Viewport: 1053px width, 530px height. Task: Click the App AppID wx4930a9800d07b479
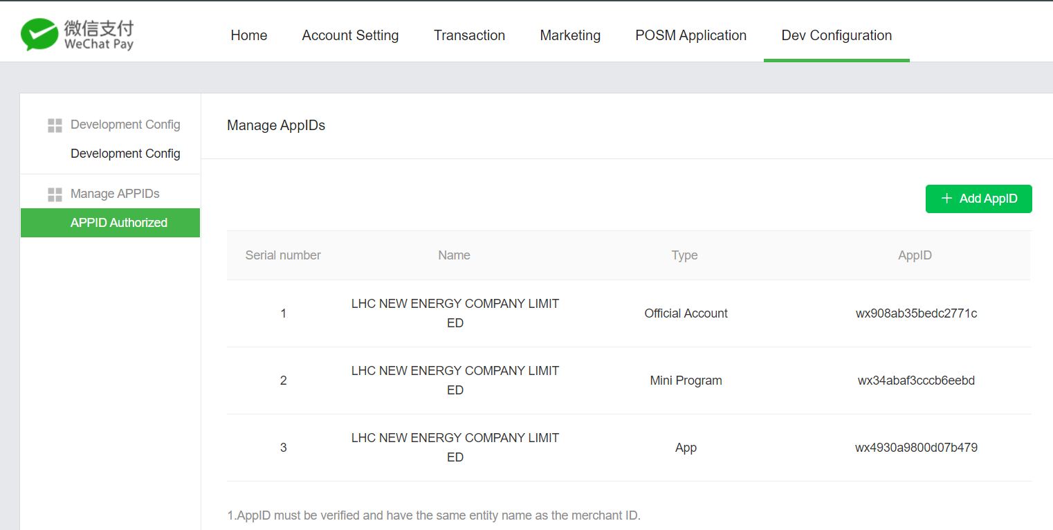[916, 448]
